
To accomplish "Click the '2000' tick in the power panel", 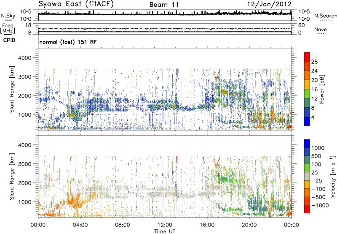I will (24, 95).
